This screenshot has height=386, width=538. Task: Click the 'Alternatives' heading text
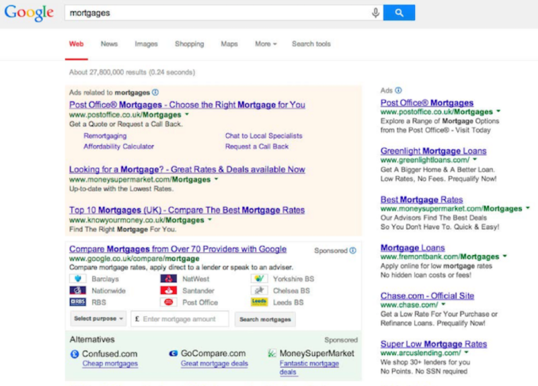click(92, 340)
